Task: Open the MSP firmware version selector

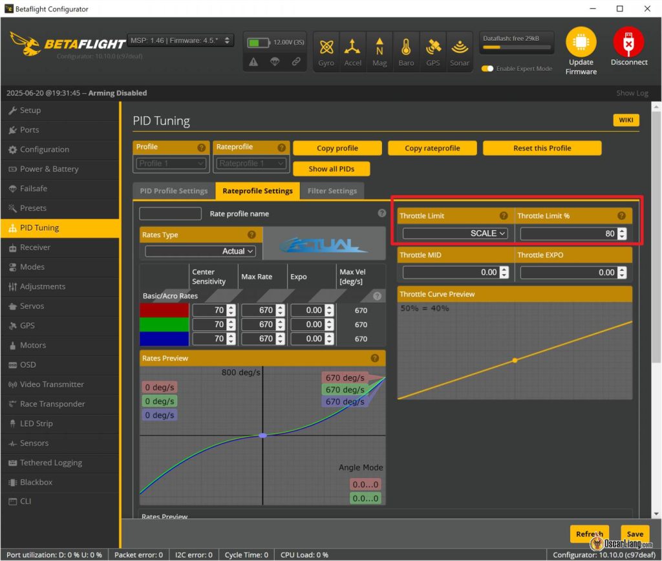Action: click(x=180, y=41)
